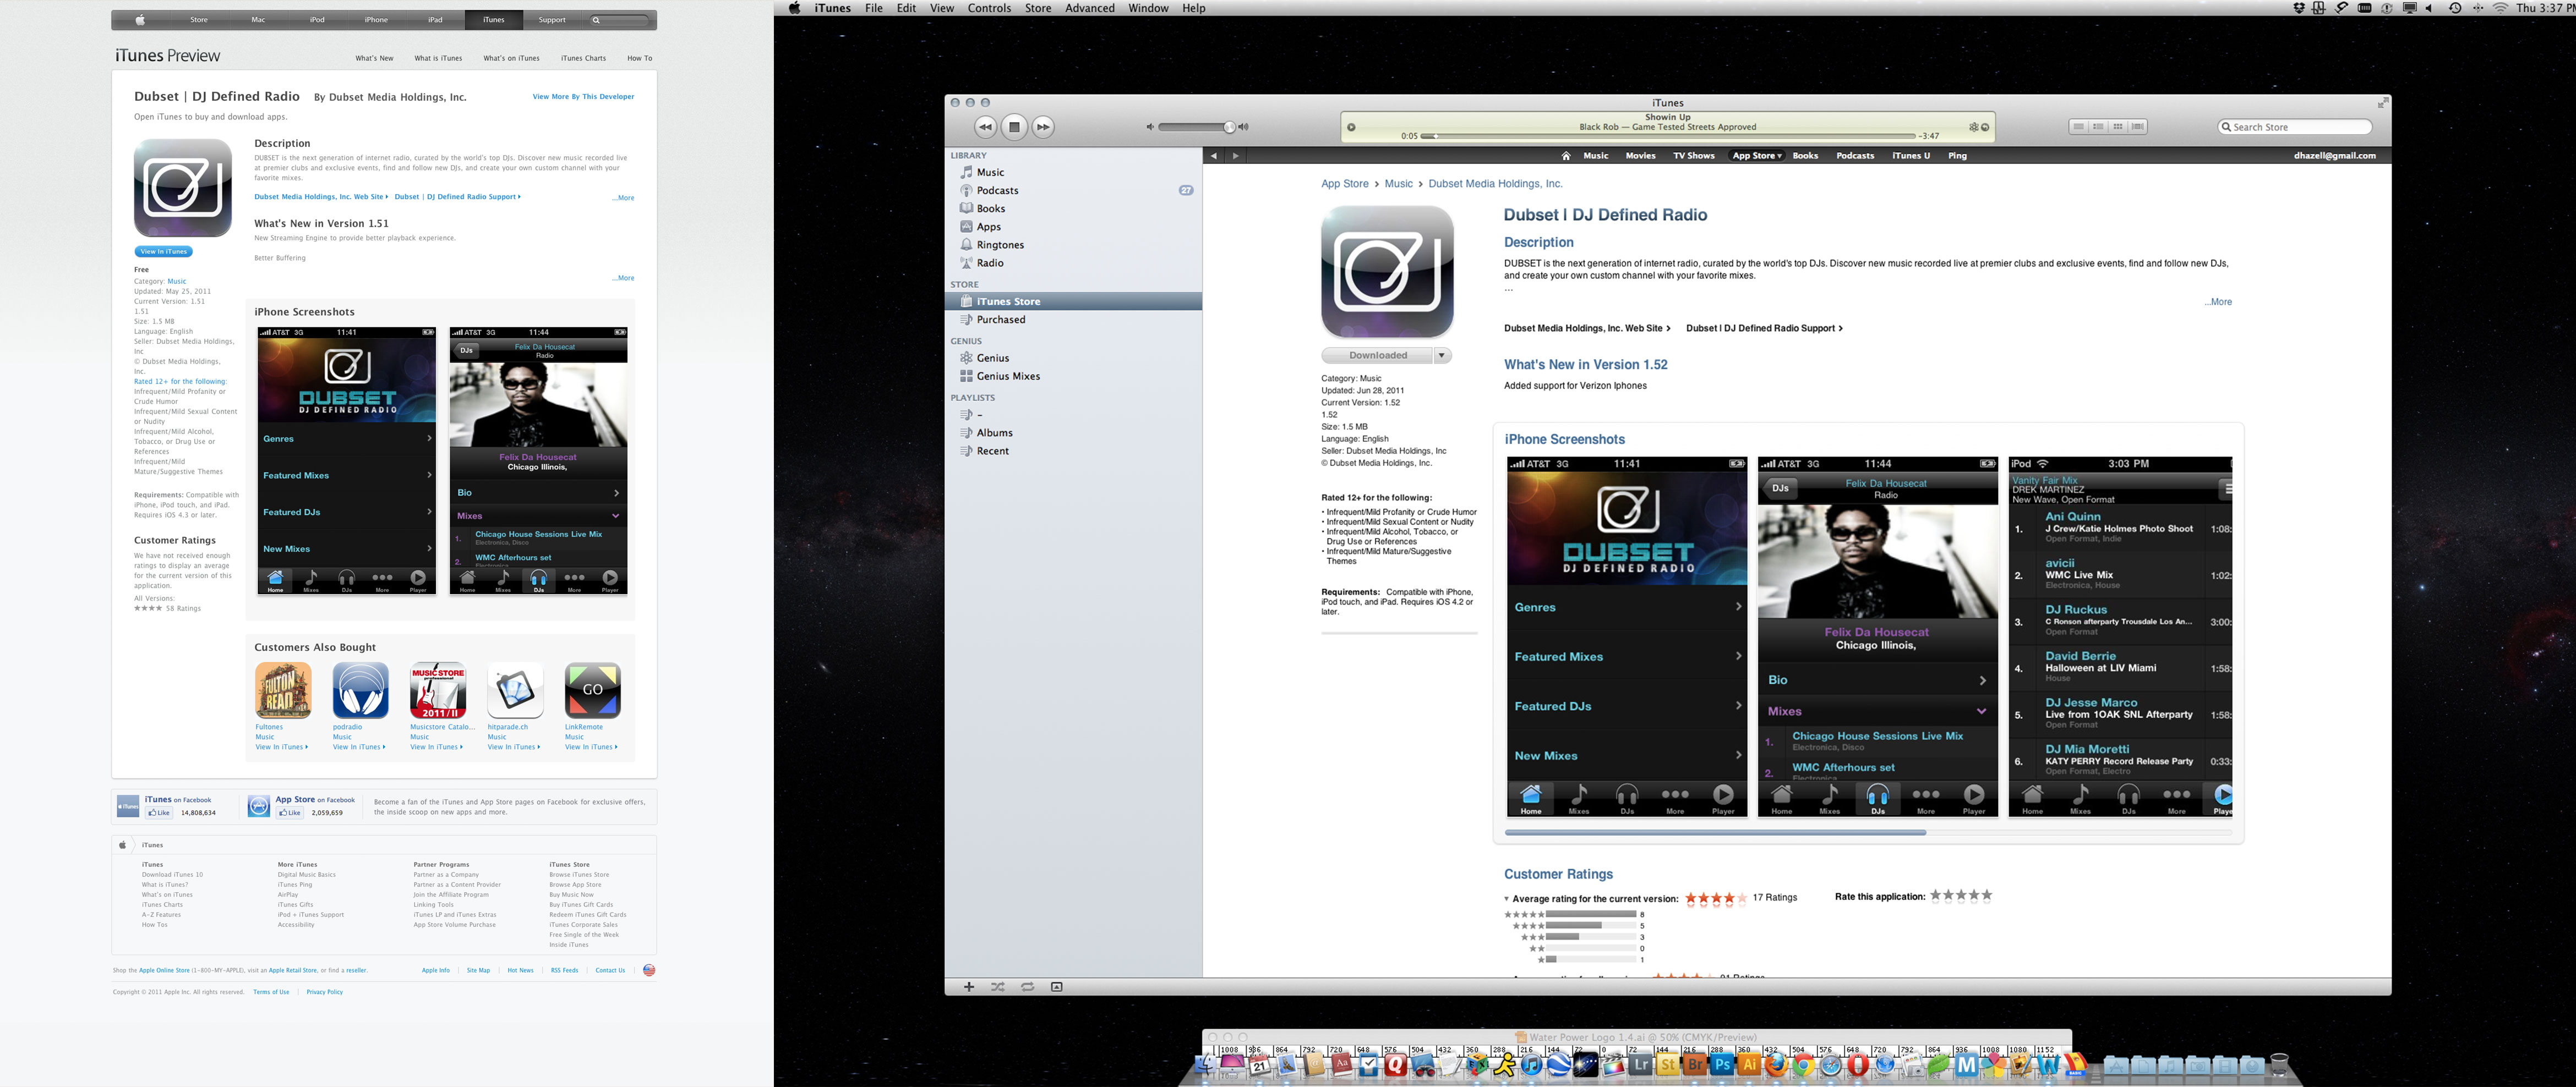Toggle shuffle playback at bottom bar
Screen dimensions: 2576x1087
pos(997,987)
